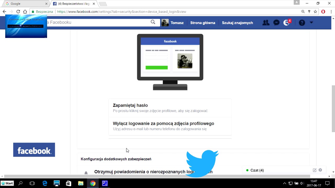
Task: Click the scroll-down arrow of vertical scrollbar
Action: point(333,172)
